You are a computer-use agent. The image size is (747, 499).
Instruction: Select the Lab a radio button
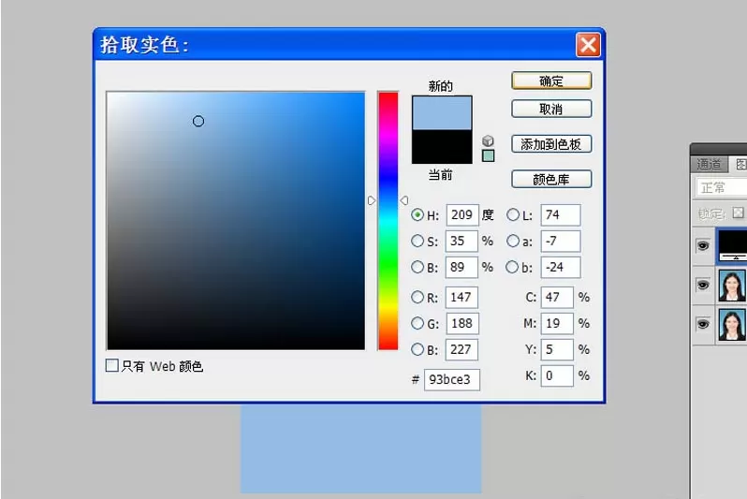513,242
